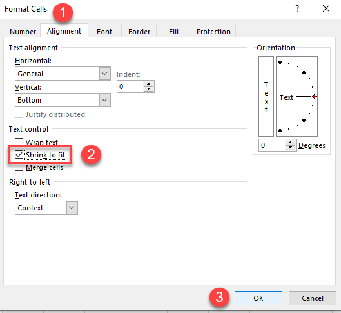
Task: Click the red diamond orientation marker
Action: (314, 96)
